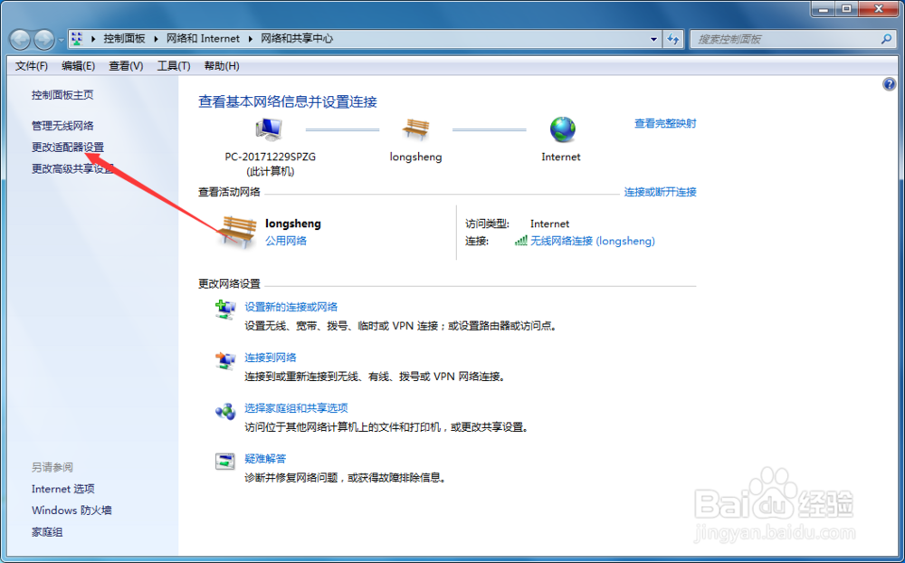
Task: Open the 工具 menu
Action: [172, 65]
